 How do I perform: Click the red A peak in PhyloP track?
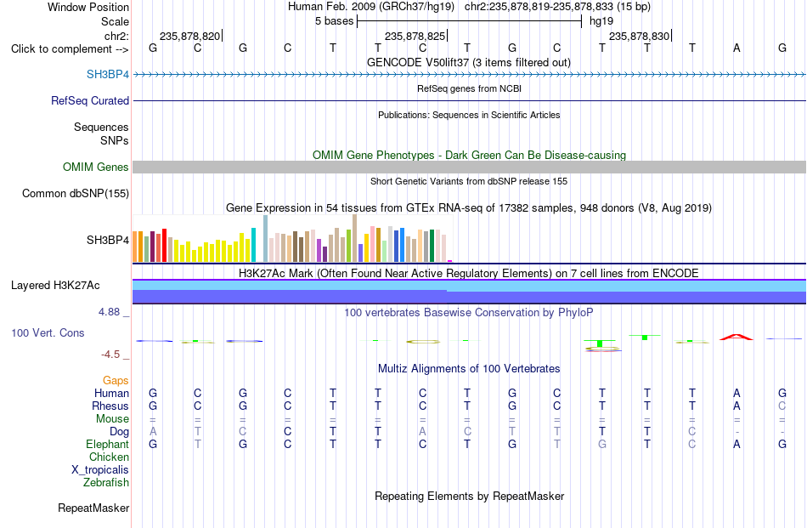click(x=736, y=337)
